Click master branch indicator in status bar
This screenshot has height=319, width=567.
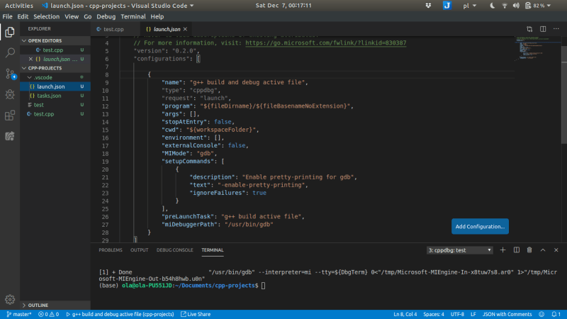(19, 314)
